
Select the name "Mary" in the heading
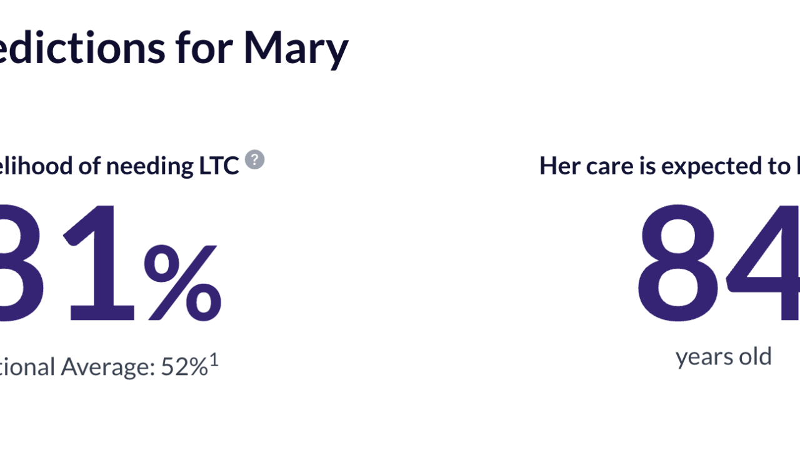pos(295,47)
